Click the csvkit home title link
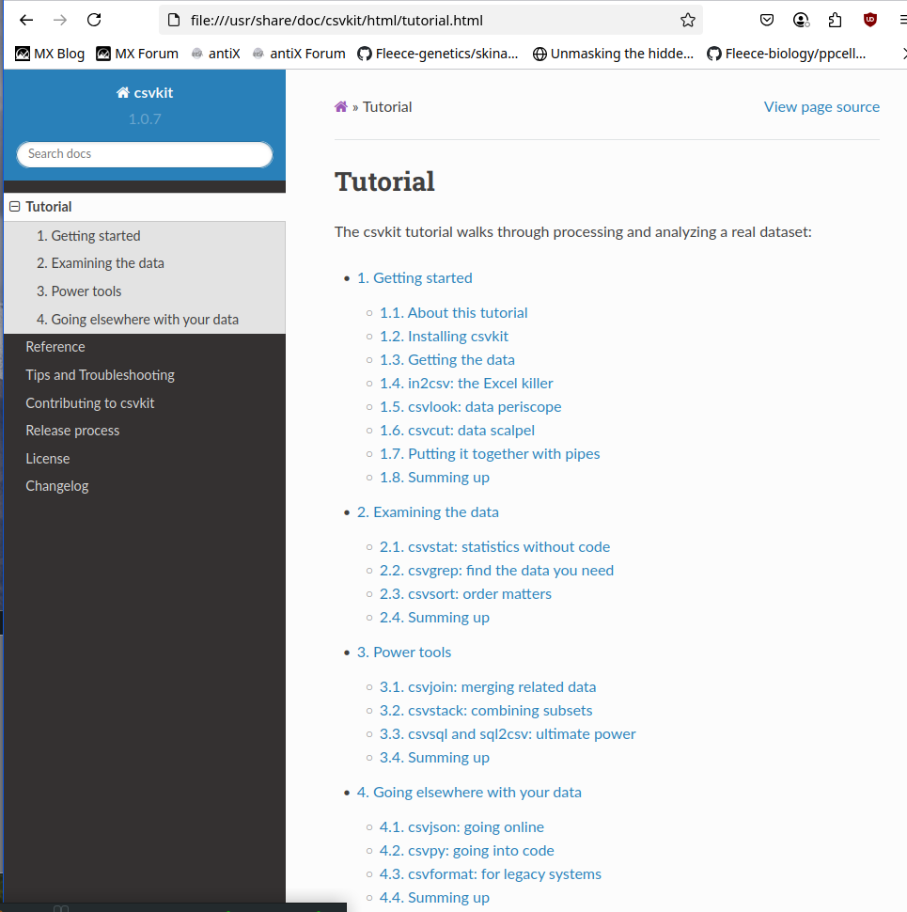Viewport: 907px width, 912px height. (145, 92)
